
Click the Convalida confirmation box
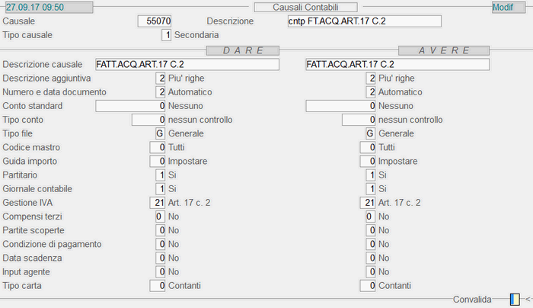tap(515, 300)
